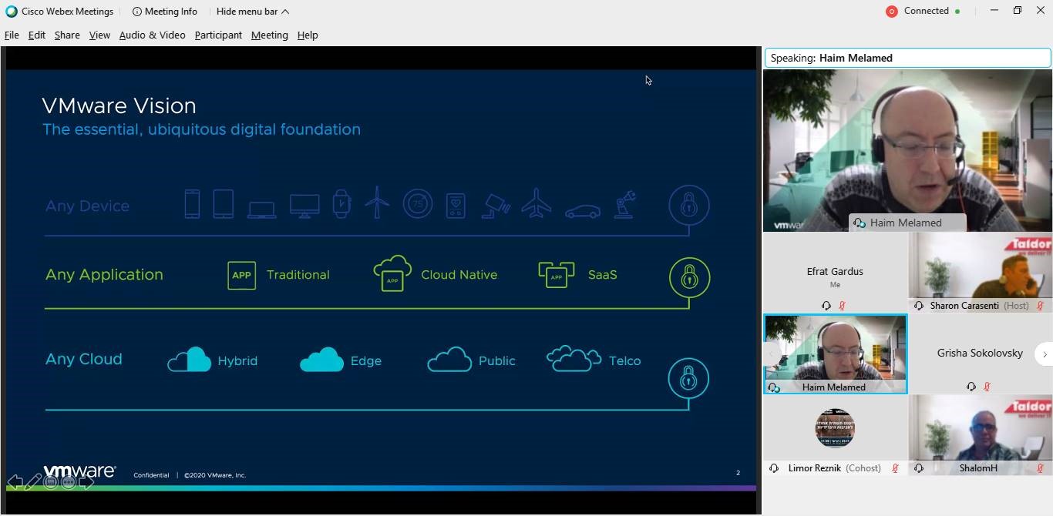The width and height of the screenshot is (1053, 516).
Task: Toggle Efrat Gardus muted microphone icon
Action: coord(842,306)
